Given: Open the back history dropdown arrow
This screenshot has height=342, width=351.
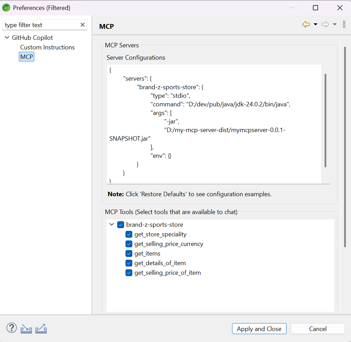Looking at the screenshot, I should (x=315, y=24).
